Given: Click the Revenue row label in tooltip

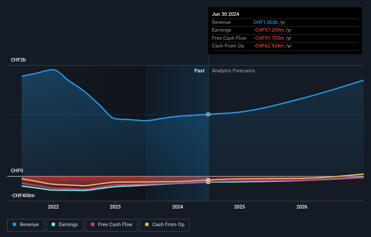Looking at the screenshot, I should [221, 22].
